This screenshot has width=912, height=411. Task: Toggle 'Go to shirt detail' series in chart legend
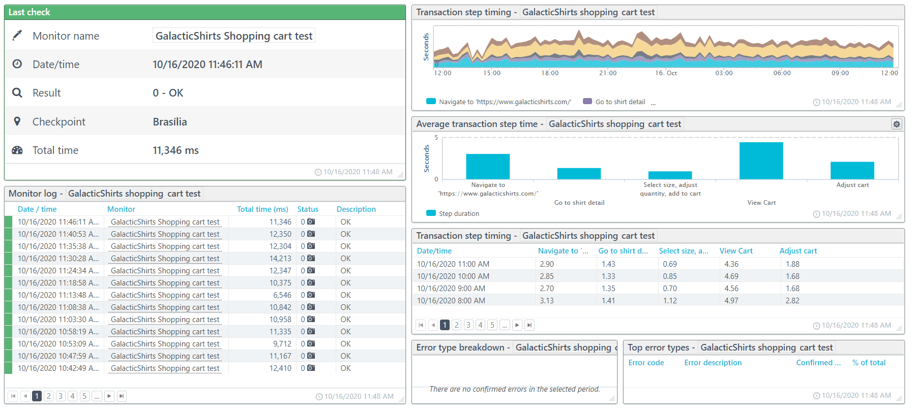point(614,102)
